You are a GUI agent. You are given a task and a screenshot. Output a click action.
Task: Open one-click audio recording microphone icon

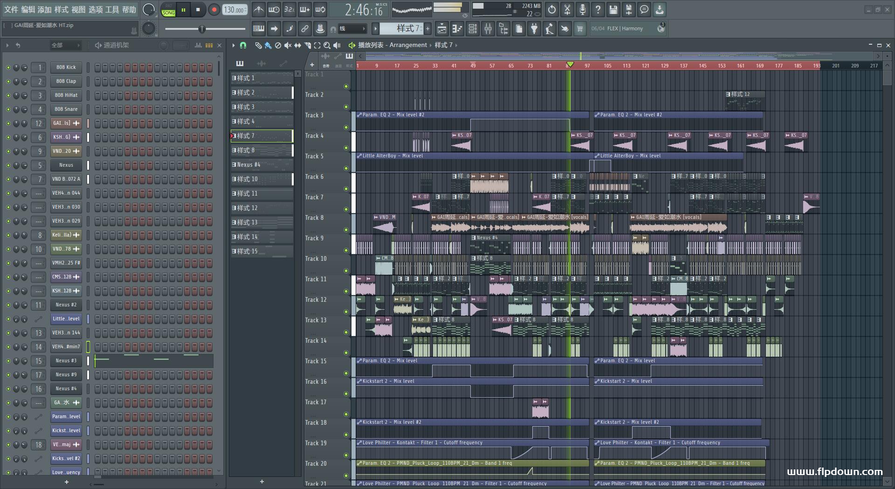[583, 9]
